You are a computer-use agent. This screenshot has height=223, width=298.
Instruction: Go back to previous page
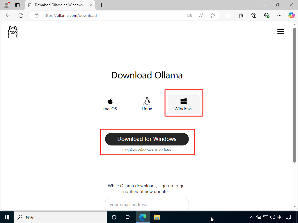click(8, 15)
